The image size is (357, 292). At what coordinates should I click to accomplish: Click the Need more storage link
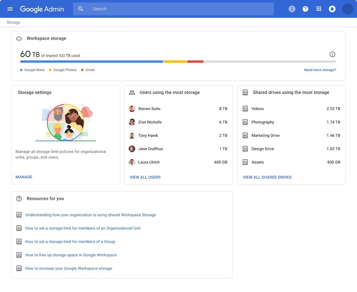tap(320, 70)
